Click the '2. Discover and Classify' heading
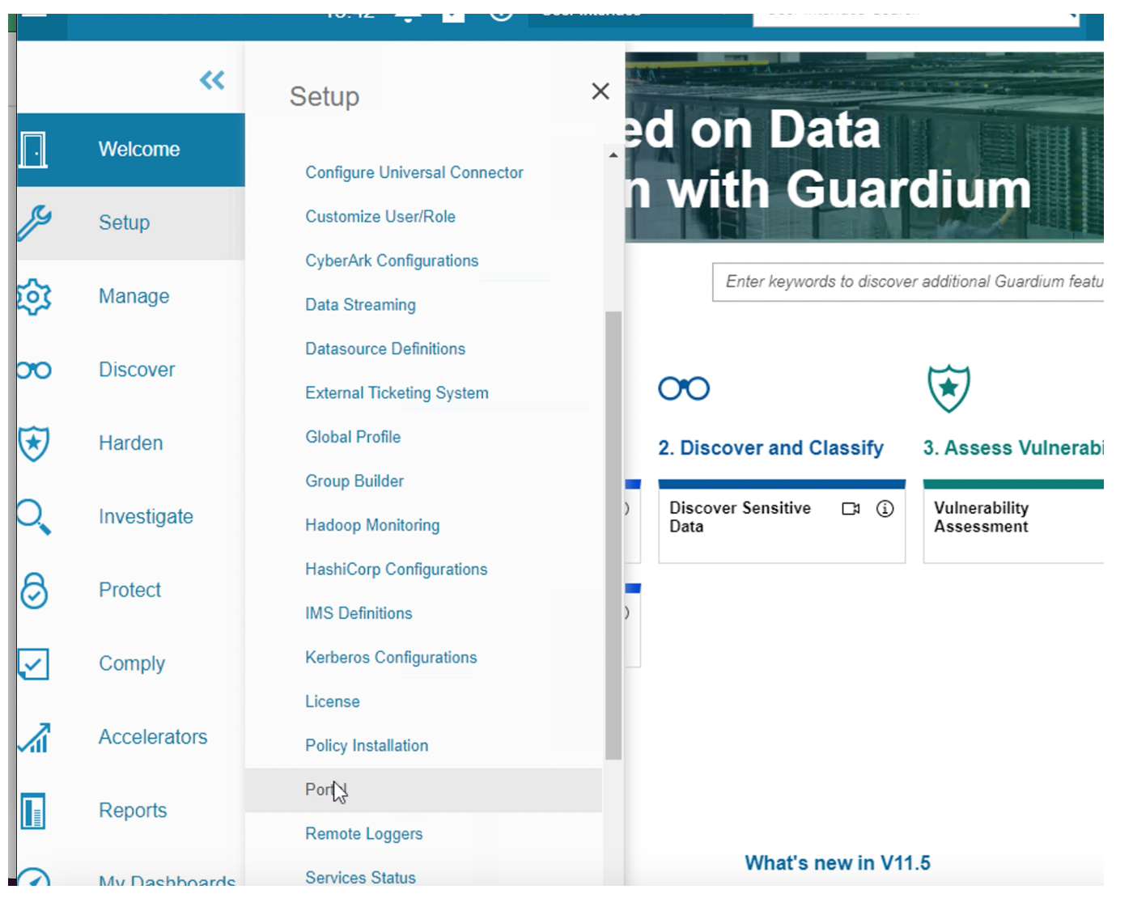 pos(770,448)
